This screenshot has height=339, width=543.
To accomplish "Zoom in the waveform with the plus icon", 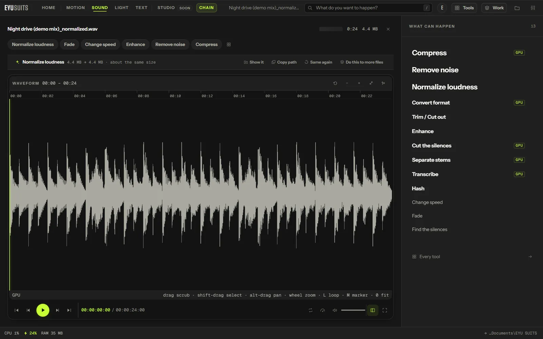I will (x=359, y=83).
